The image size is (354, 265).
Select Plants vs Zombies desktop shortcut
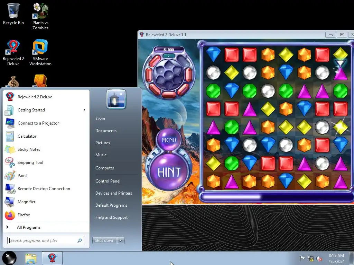coord(40,16)
